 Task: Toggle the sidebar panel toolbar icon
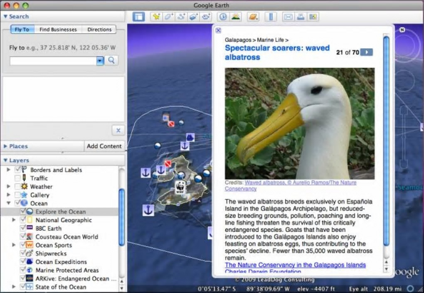(138, 17)
